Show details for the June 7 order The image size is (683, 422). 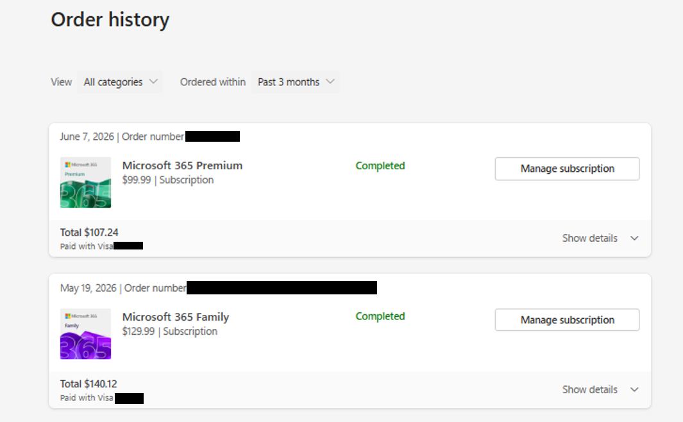click(600, 238)
